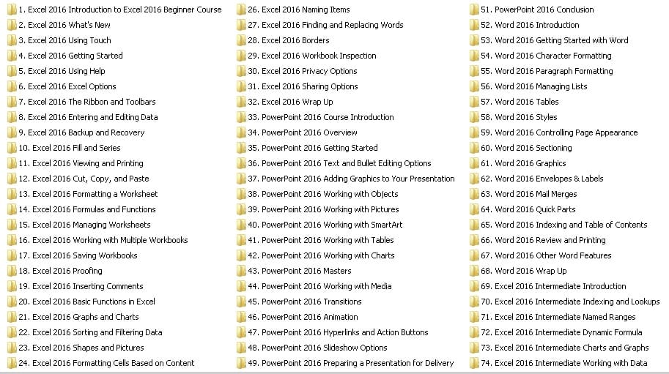The height and width of the screenshot is (374, 669).
Task: Click folder icon beside 2. Excel 2016 What's New
Action: pos(12,25)
